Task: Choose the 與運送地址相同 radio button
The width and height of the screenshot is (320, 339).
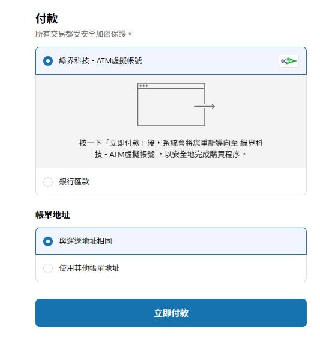Action: 48,241
